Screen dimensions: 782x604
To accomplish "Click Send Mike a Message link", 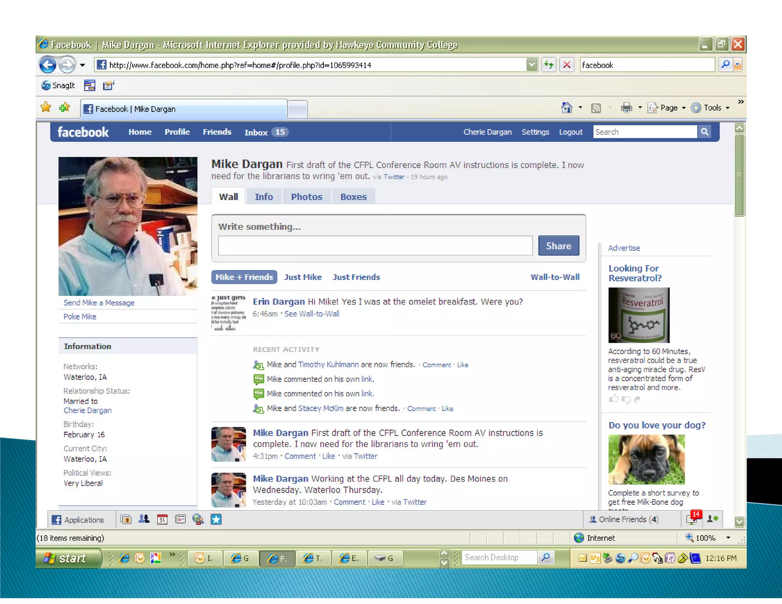I will click(99, 303).
